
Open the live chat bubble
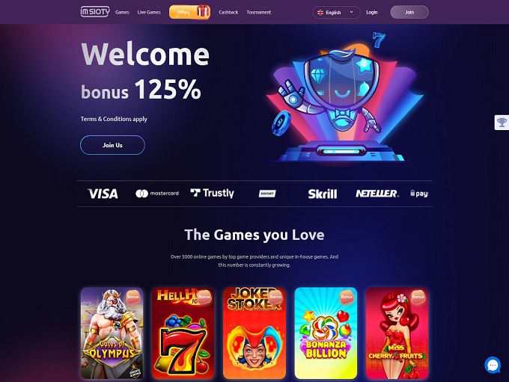pos(493,365)
